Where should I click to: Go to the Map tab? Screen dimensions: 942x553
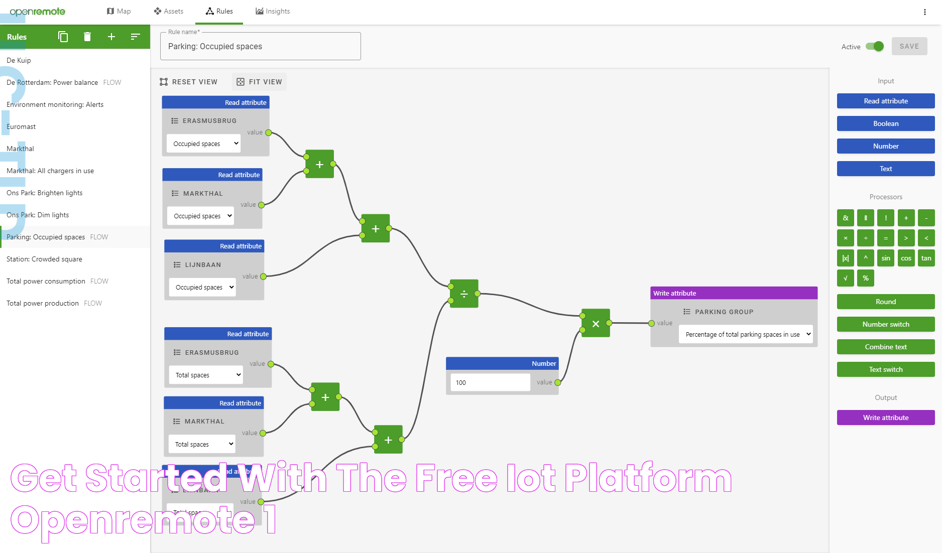(x=119, y=11)
